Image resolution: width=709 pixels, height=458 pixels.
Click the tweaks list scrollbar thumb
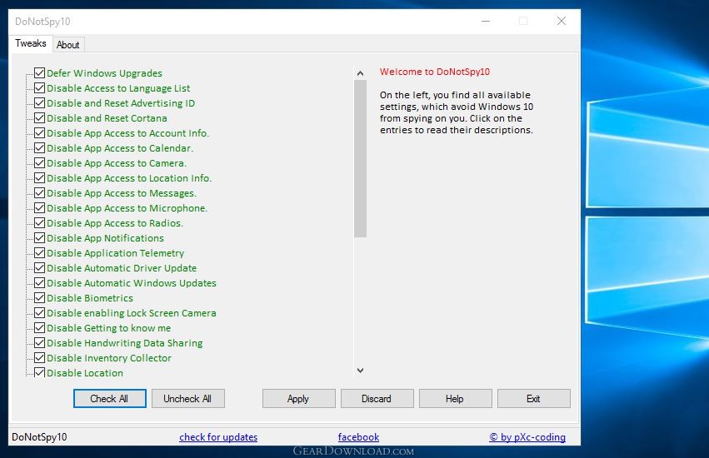pos(360,158)
